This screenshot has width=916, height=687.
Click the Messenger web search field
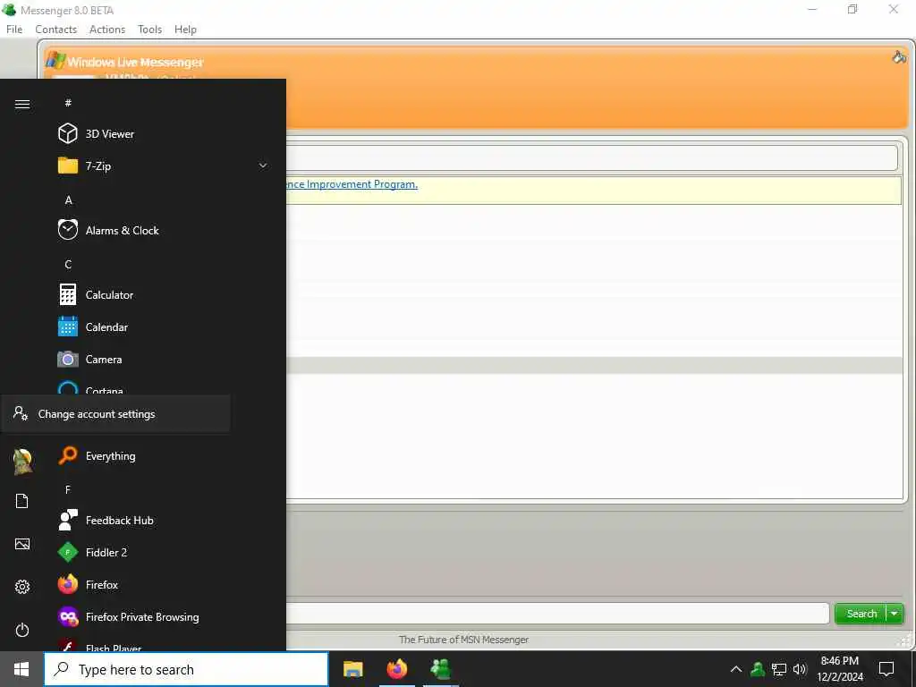point(557,614)
